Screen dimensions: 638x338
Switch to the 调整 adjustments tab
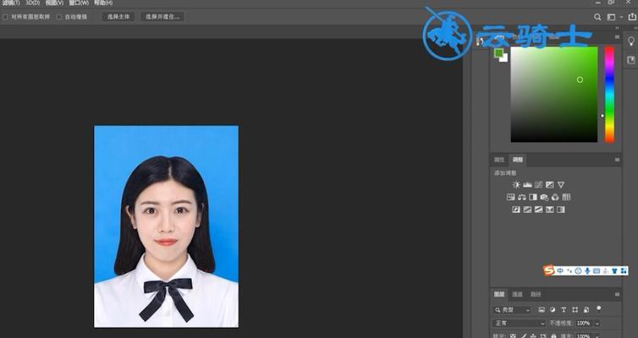pyautogui.click(x=518, y=160)
